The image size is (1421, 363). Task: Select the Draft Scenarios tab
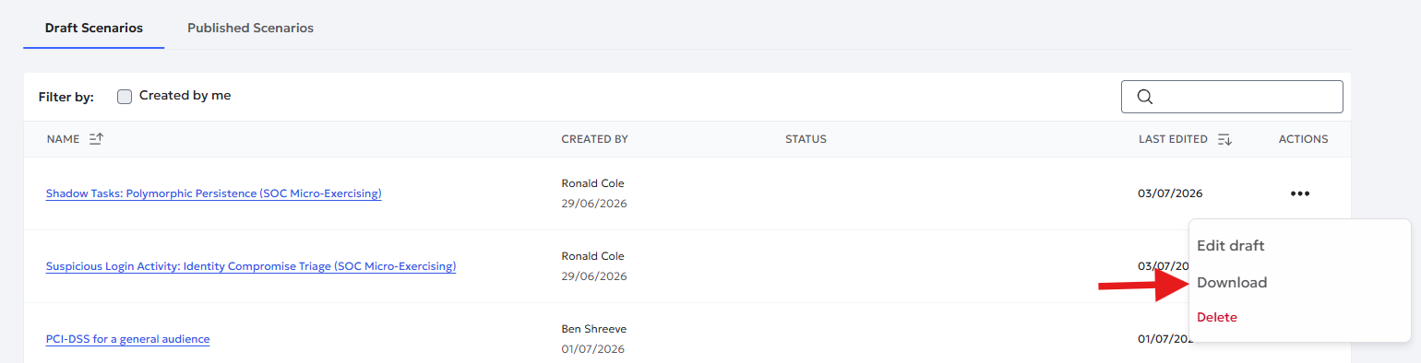94,28
